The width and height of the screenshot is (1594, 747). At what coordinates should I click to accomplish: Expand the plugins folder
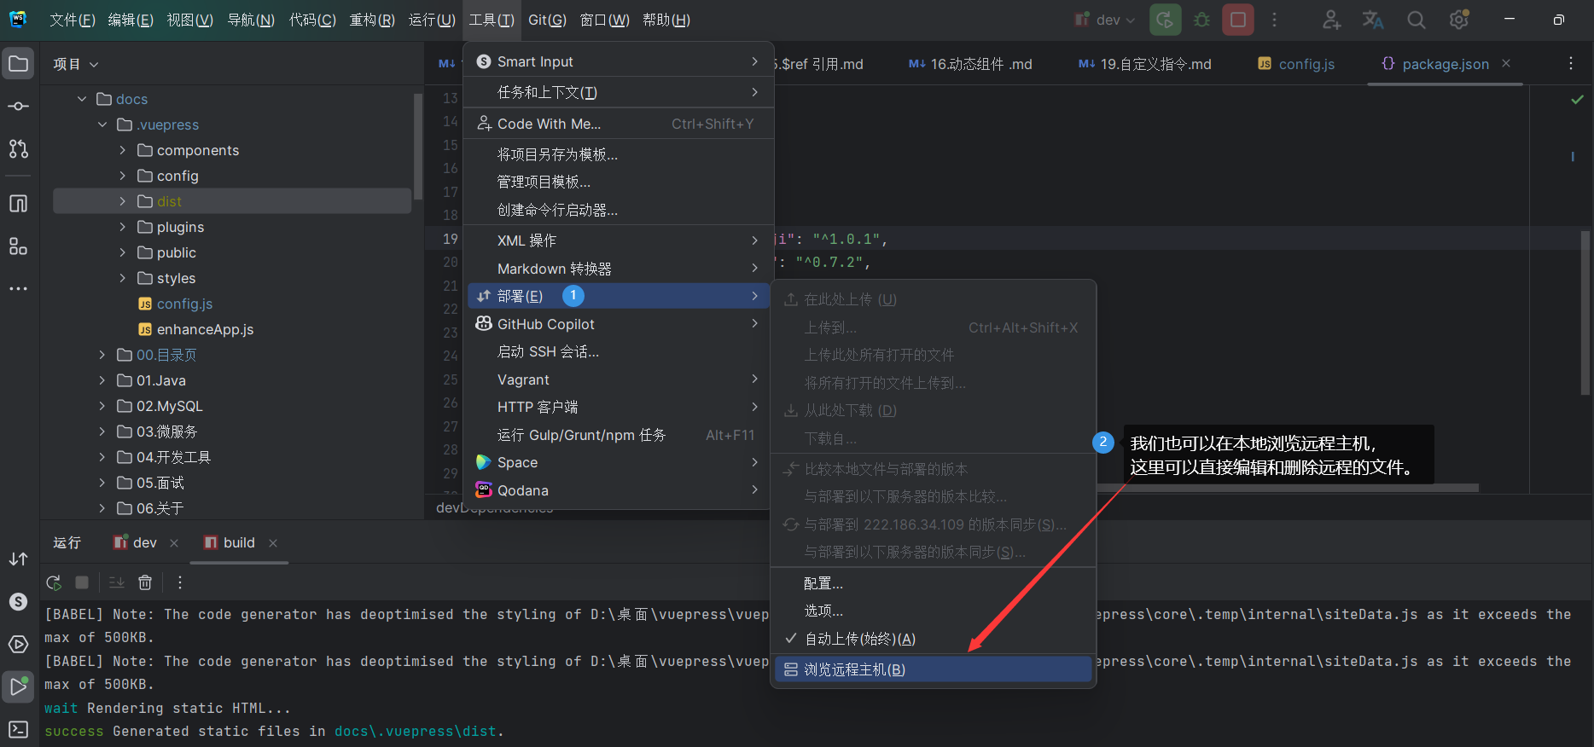click(123, 227)
